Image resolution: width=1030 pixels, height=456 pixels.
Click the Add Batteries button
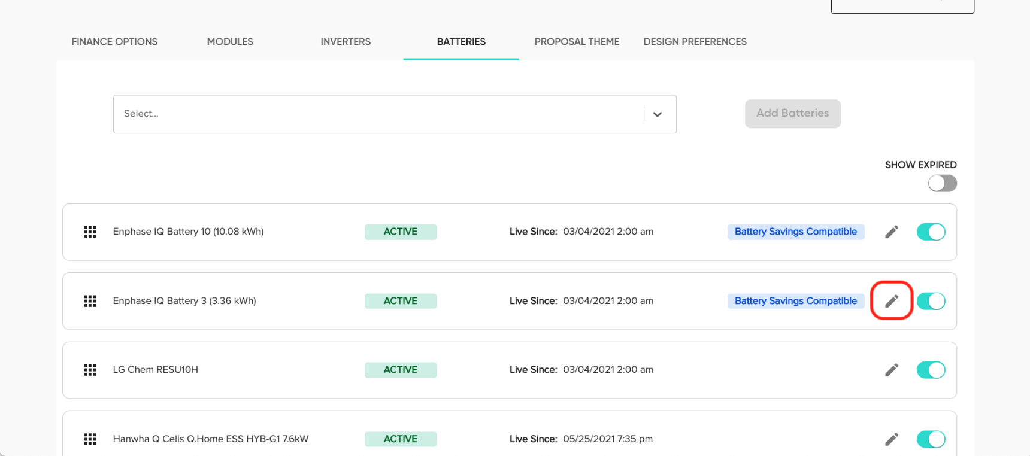pyautogui.click(x=792, y=114)
